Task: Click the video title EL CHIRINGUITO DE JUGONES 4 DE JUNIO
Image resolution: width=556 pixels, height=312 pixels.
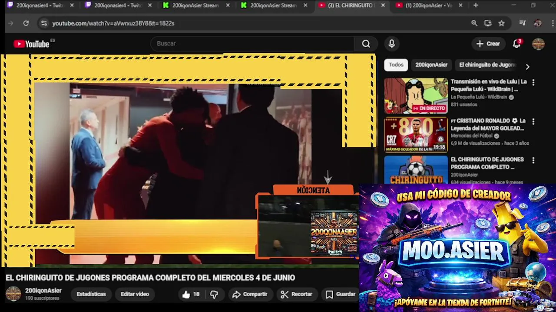Action: (x=150, y=278)
